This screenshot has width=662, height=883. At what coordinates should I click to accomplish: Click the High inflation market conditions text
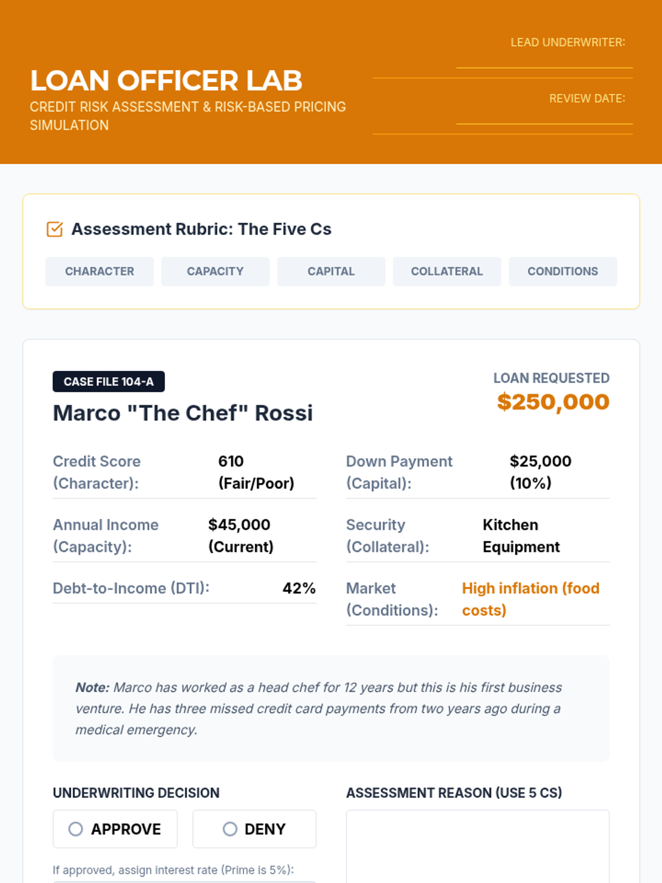tap(530, 599)
